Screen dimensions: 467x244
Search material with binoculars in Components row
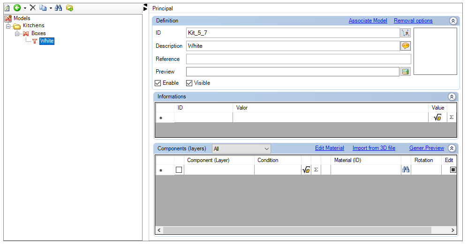[406, 170]
